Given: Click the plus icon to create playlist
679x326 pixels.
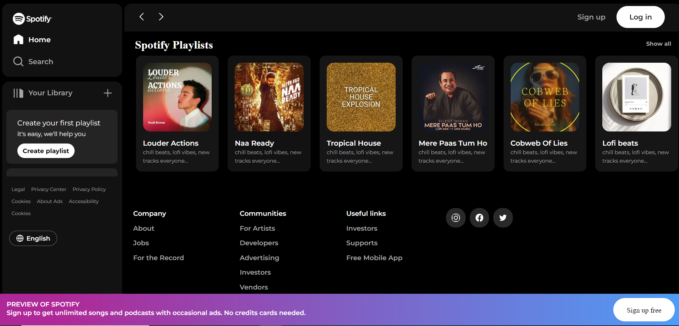Looking at the screenshot, I should pyautogui.click(x=108, y=93).
